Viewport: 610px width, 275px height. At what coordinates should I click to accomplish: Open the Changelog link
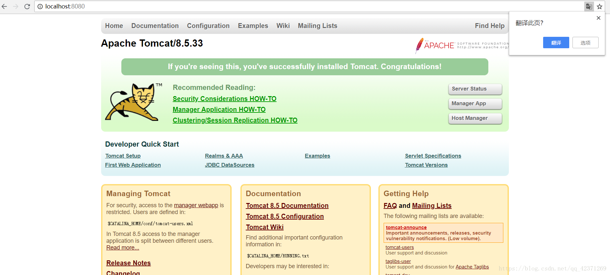[x=123, y=273]
